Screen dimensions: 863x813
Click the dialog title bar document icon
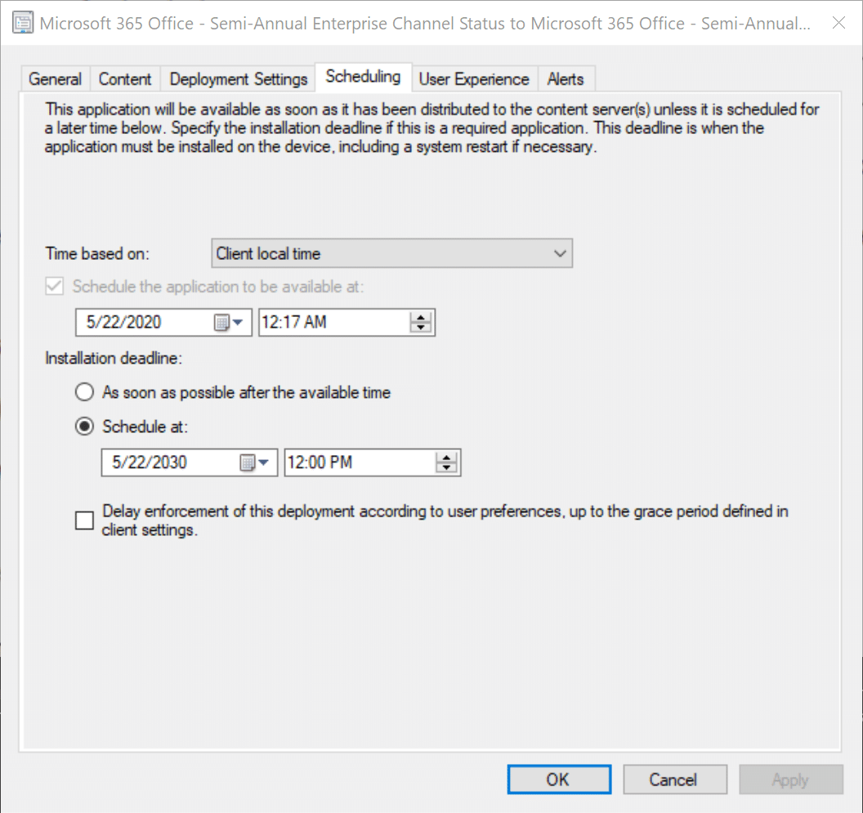[24, 23]
